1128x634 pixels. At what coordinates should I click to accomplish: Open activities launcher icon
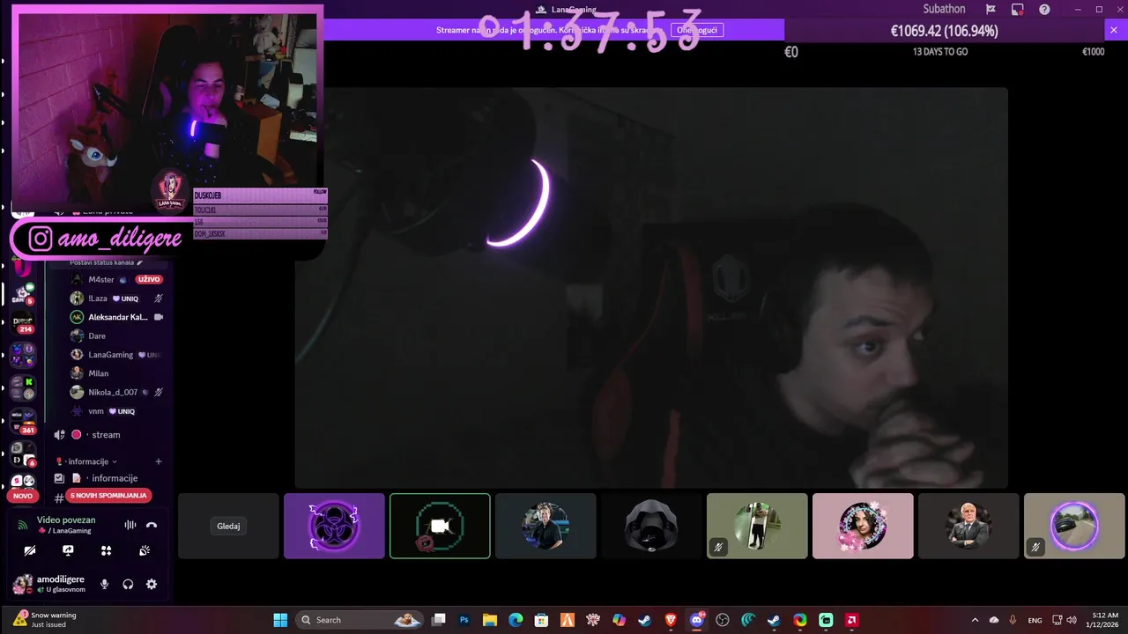click(x=107, y=550)
